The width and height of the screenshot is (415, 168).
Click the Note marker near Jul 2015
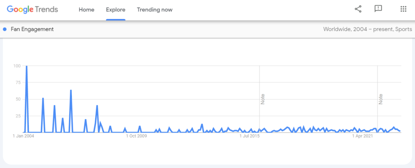click(263, 99)
